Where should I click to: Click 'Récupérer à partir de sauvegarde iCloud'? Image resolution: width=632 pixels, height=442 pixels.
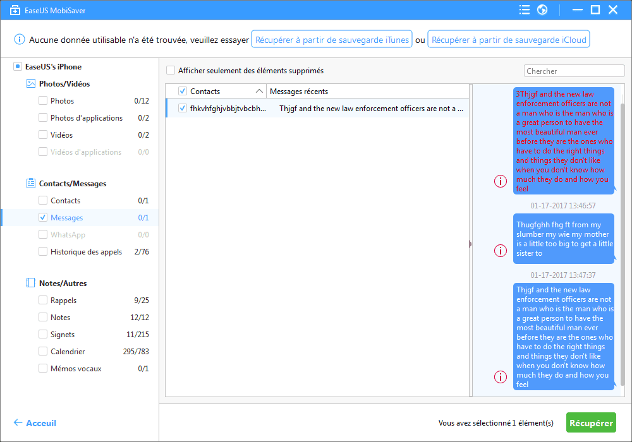tap(509, 39)
